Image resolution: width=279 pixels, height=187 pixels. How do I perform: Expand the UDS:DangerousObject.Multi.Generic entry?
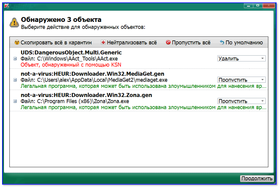15,58
